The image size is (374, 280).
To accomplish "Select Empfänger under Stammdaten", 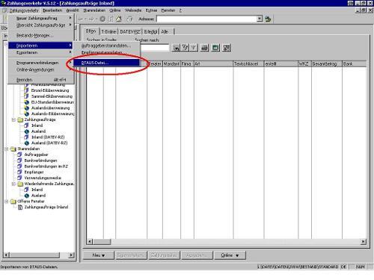I will (34, 172).
